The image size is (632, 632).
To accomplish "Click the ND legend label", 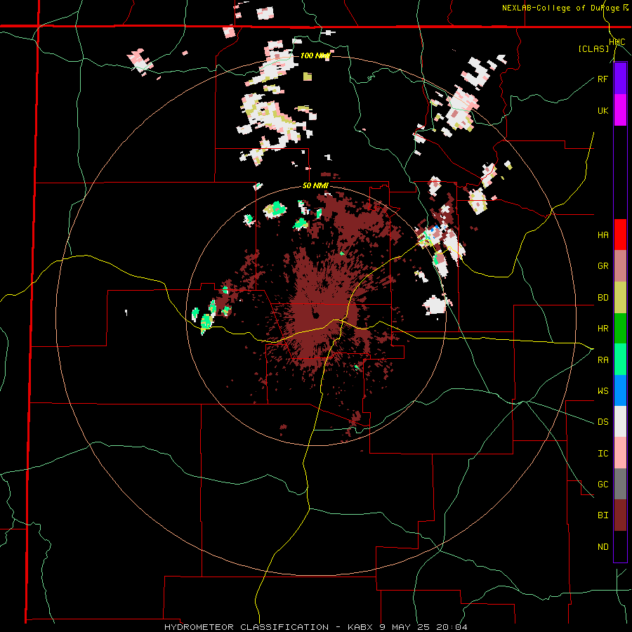I will (603, 547).
